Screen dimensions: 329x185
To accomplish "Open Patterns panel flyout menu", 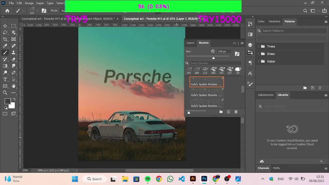I will 326,22.
